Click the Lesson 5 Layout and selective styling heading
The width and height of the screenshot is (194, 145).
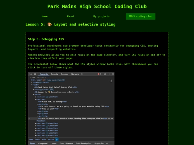(70, 24)
